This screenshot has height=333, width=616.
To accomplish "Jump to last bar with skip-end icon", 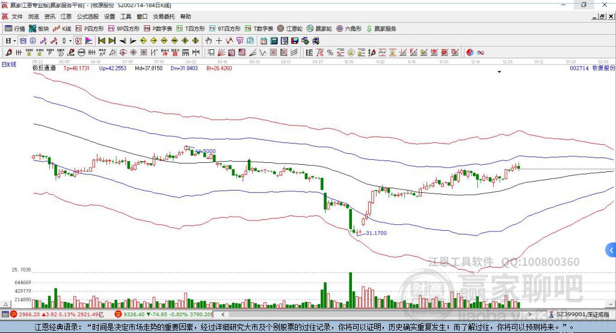I will [x=112, y=41].
